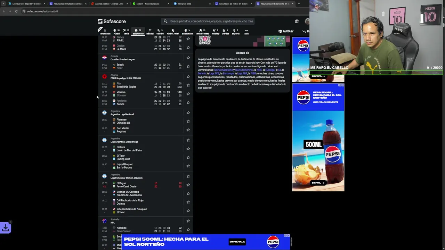Viewport: 445px width, 250px height.
Task: Open the Voleibol sport section
Action: tap(160, 32)
